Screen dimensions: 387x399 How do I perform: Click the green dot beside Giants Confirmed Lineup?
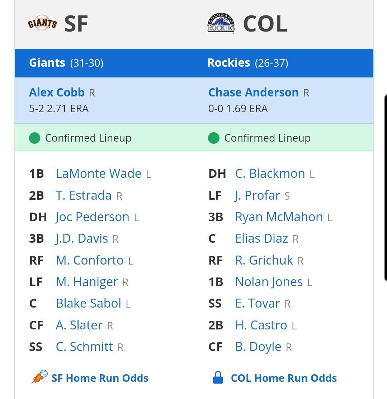pyautogui.click(x=35, y=138)
